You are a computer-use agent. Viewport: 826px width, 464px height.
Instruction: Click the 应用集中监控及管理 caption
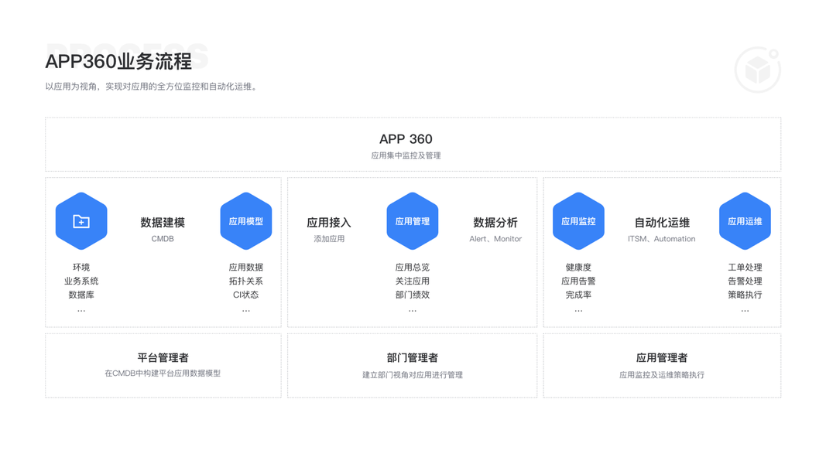406,155
